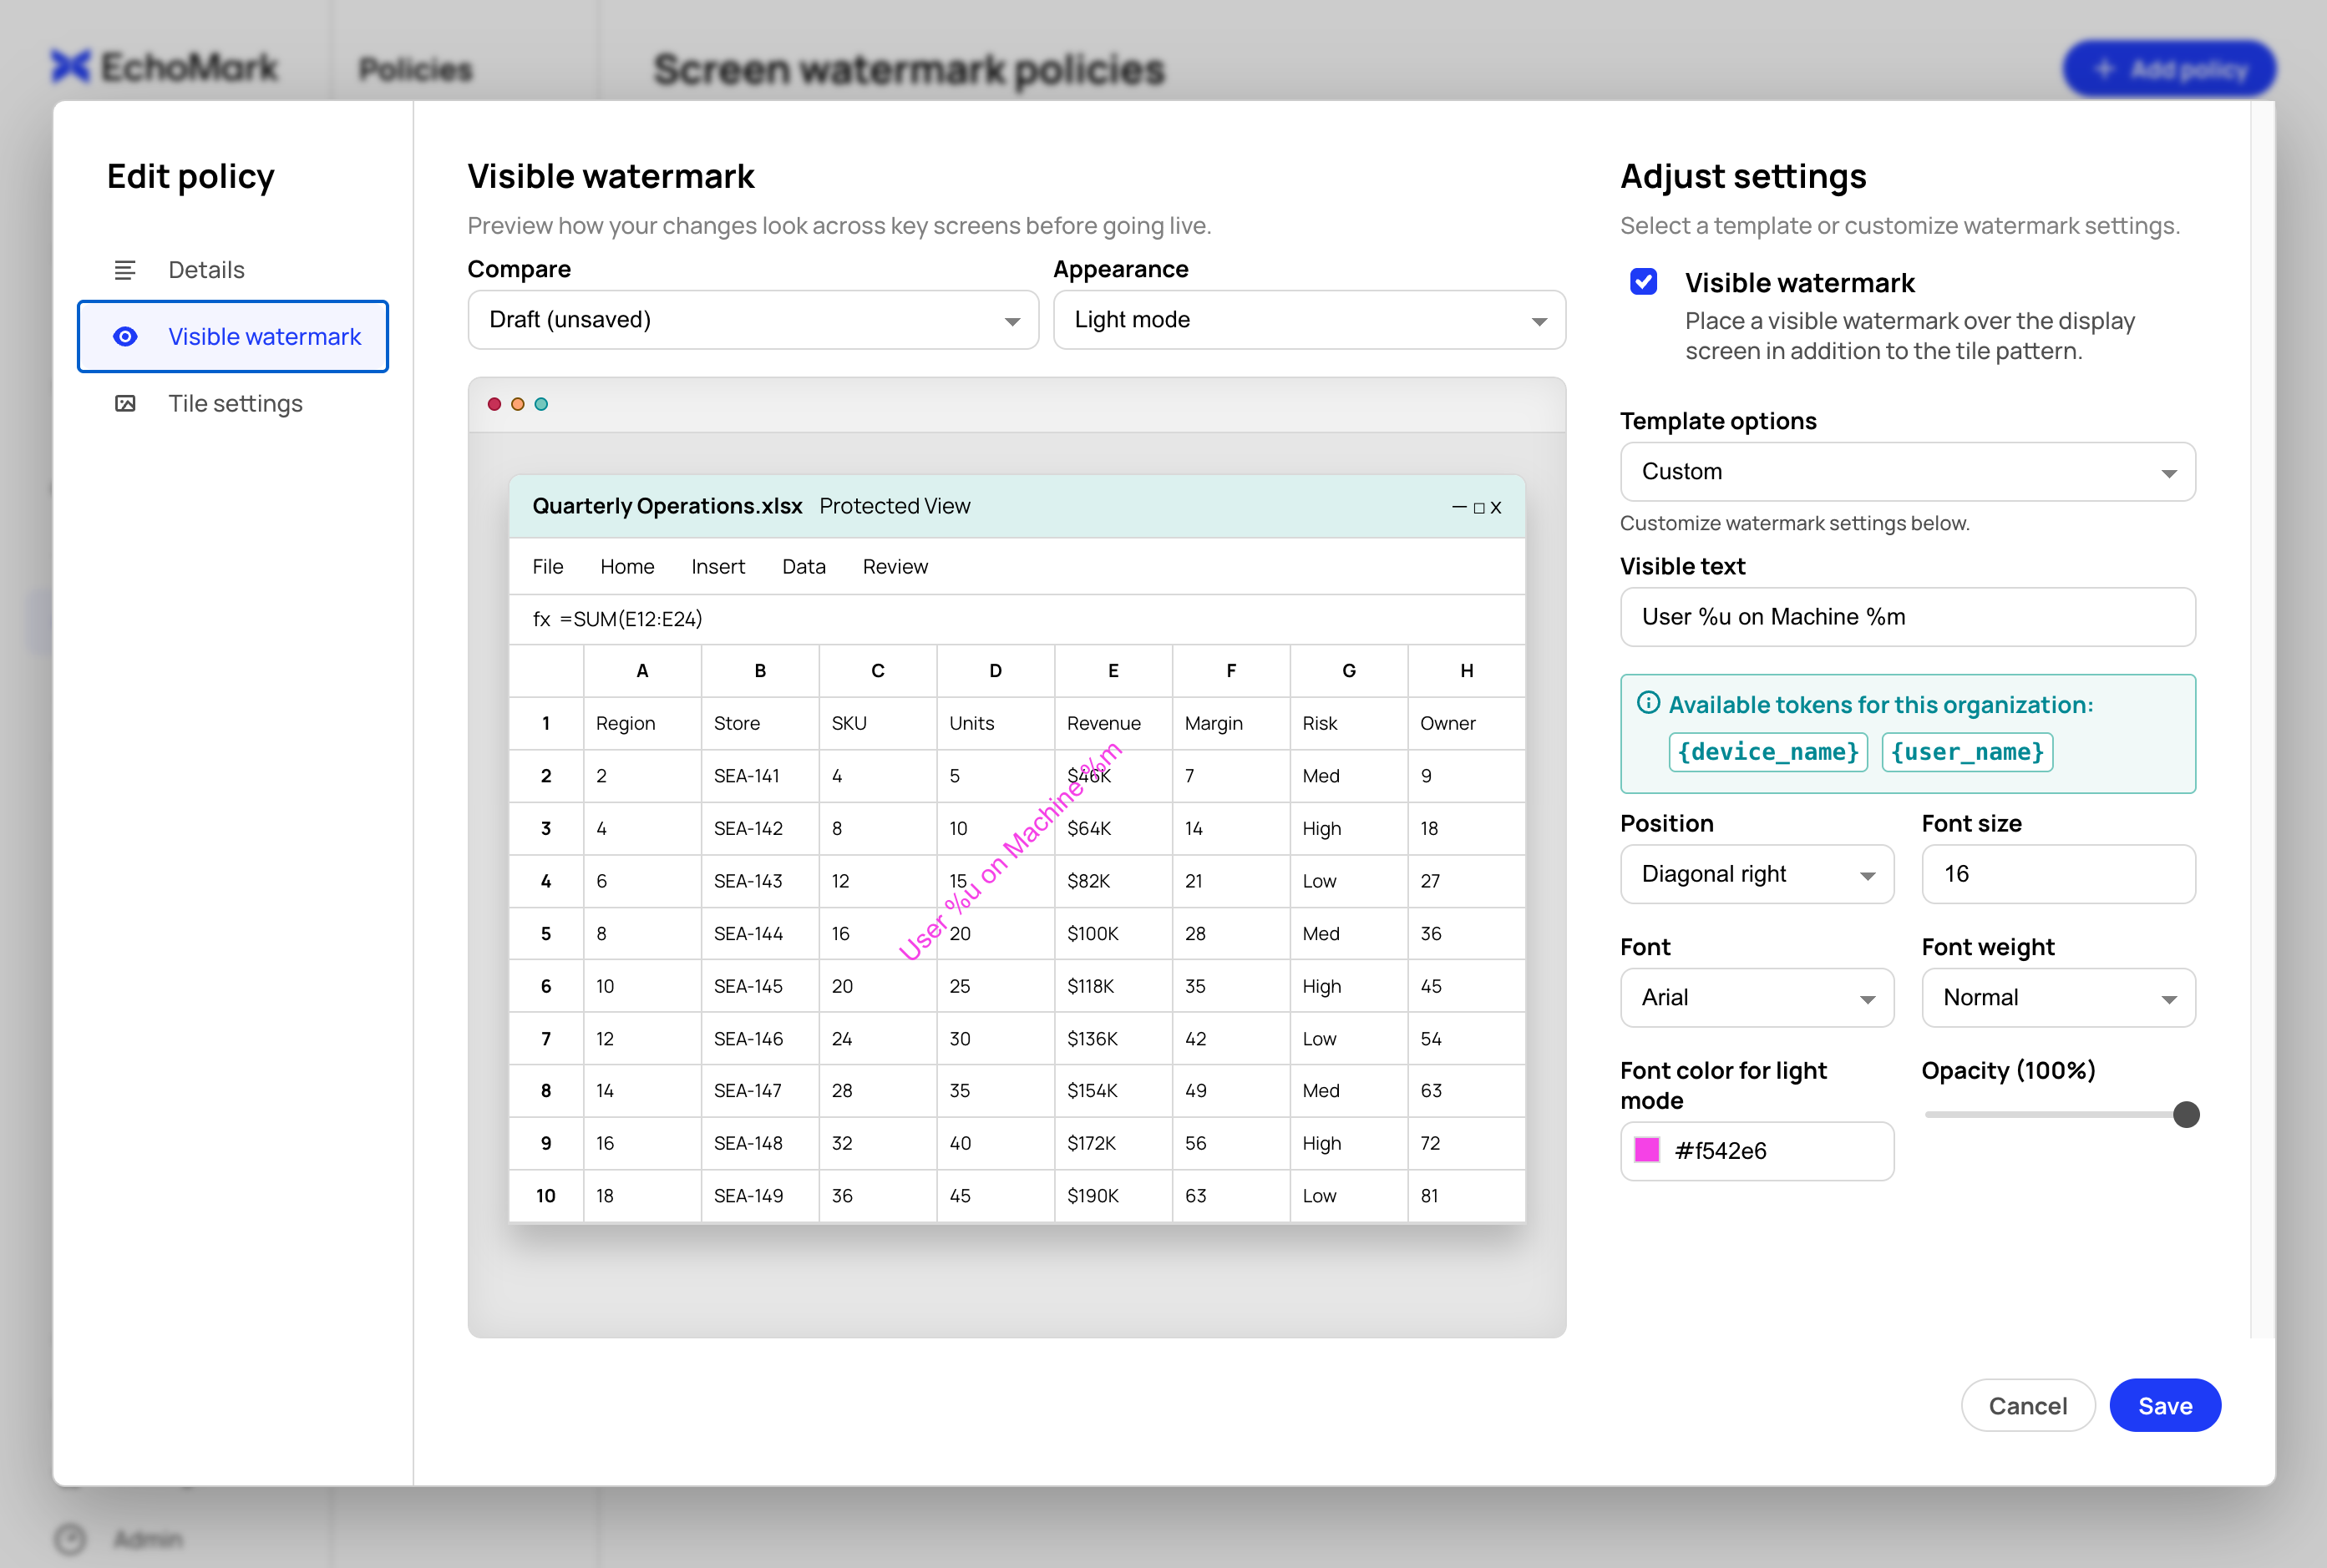Viewport: 2327px width, 1568px height.
Task: Click the Details list icon in sidebar
Action: 125,270
